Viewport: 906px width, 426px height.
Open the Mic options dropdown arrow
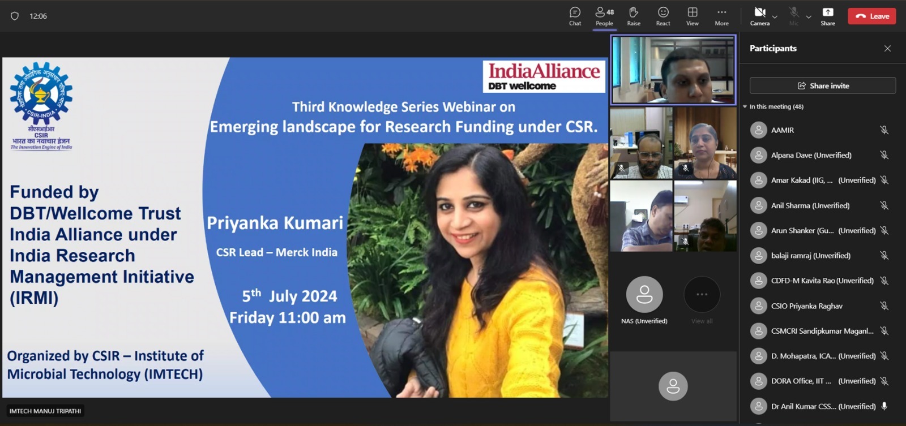(x=809, y=17)
